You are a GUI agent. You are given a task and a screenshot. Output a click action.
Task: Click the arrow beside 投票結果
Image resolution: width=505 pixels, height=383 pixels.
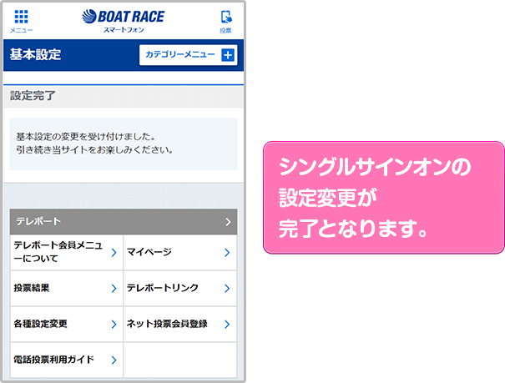[114, 289]
